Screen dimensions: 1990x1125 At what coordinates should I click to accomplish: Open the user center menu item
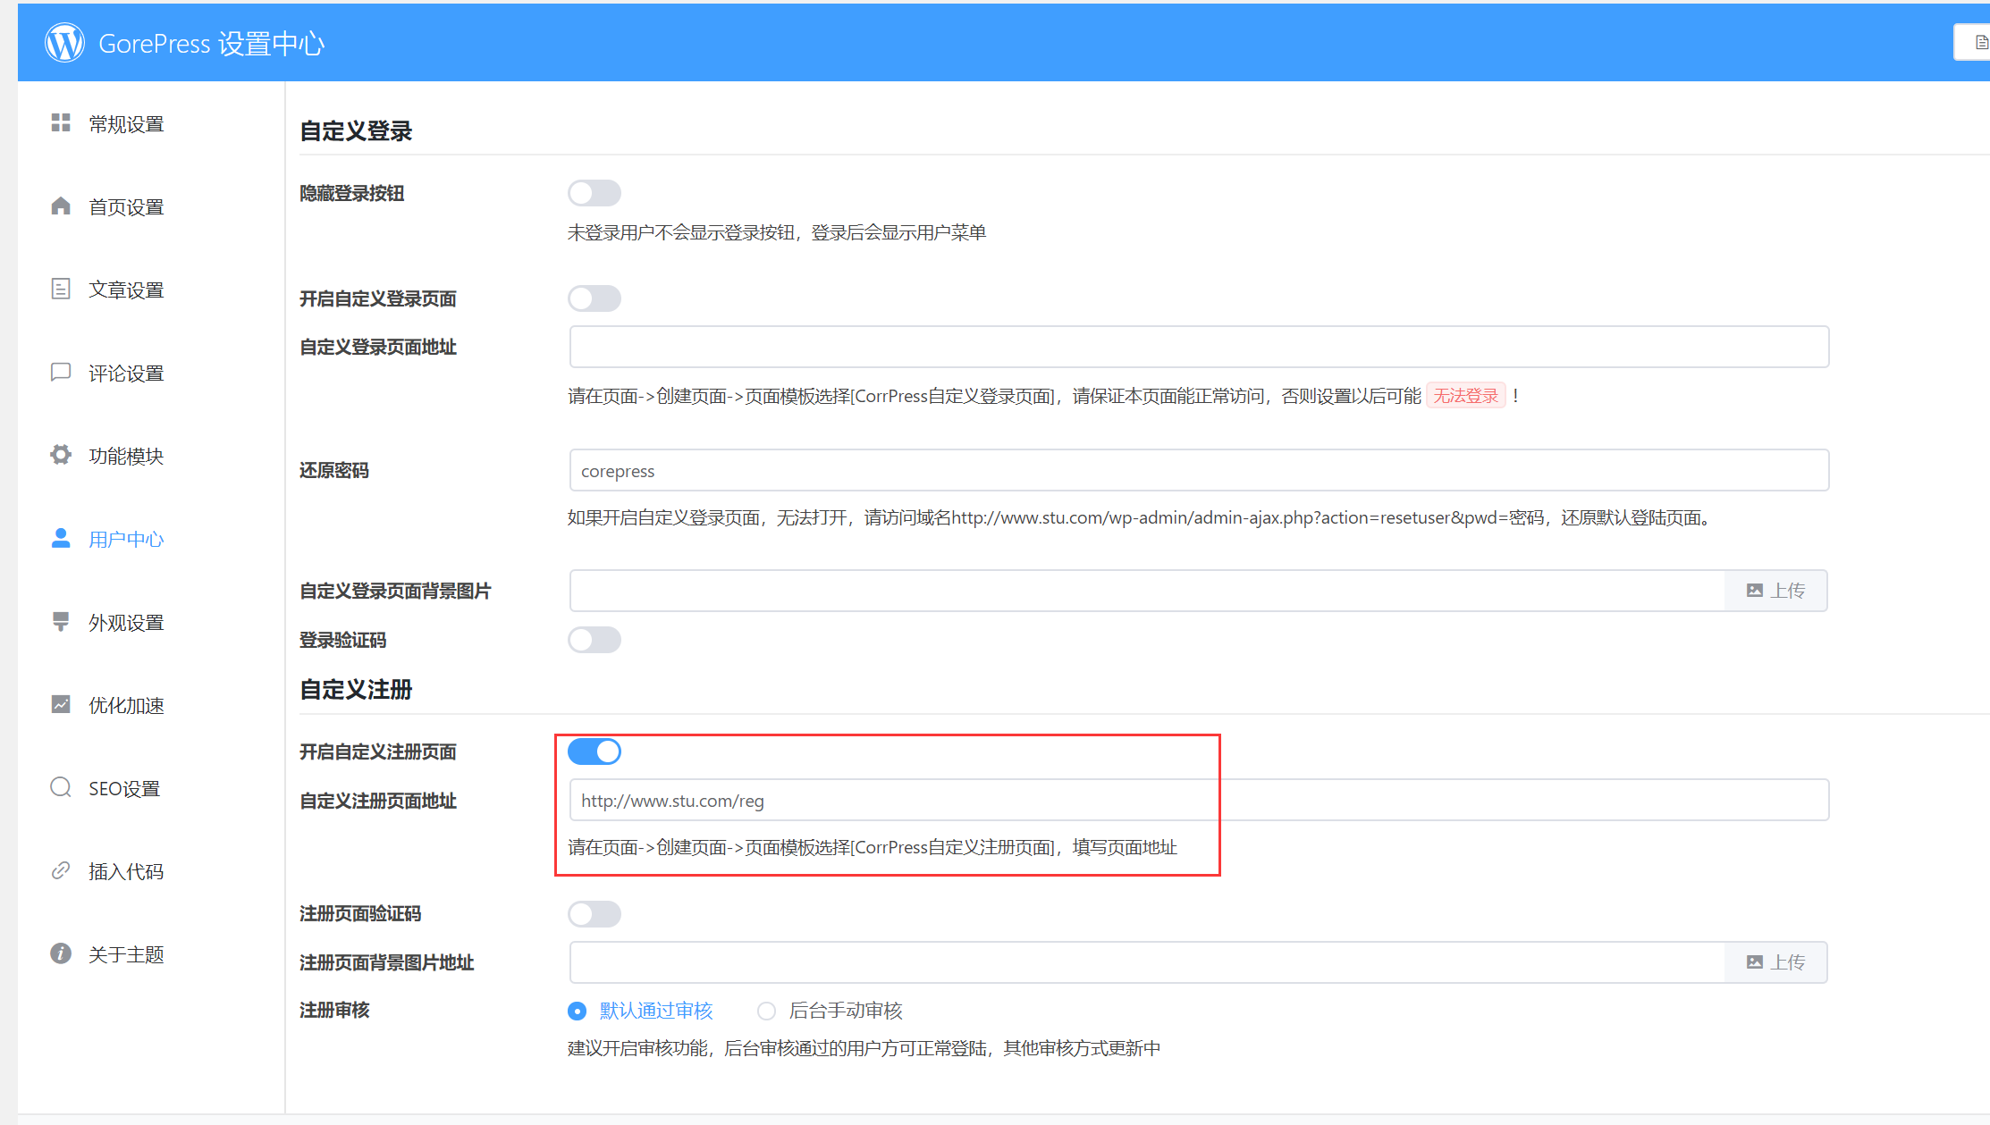[126, 539]
